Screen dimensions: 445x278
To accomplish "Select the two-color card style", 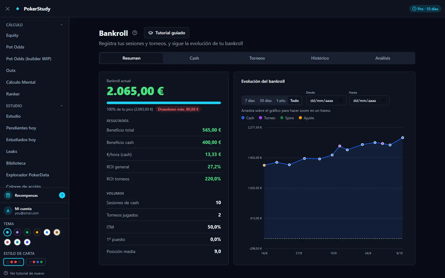I will coord(14,262).
